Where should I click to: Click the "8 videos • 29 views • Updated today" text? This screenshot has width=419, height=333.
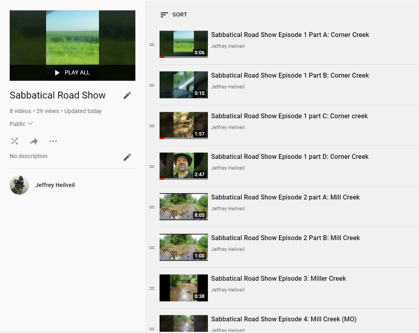tap(56, 111)
